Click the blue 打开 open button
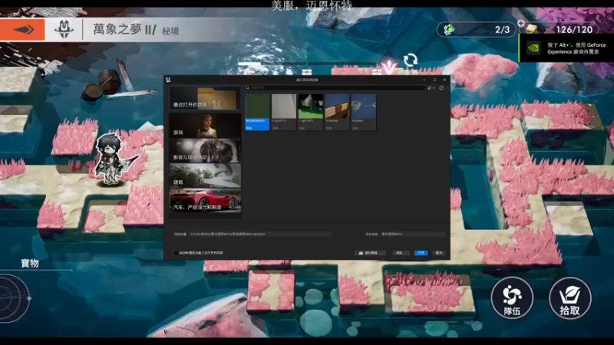This screenshot has height=345, width=614. point(421,253)
